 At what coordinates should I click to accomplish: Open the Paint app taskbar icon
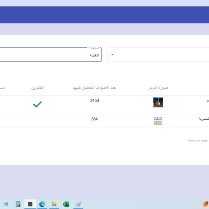(x=78, y=204)
